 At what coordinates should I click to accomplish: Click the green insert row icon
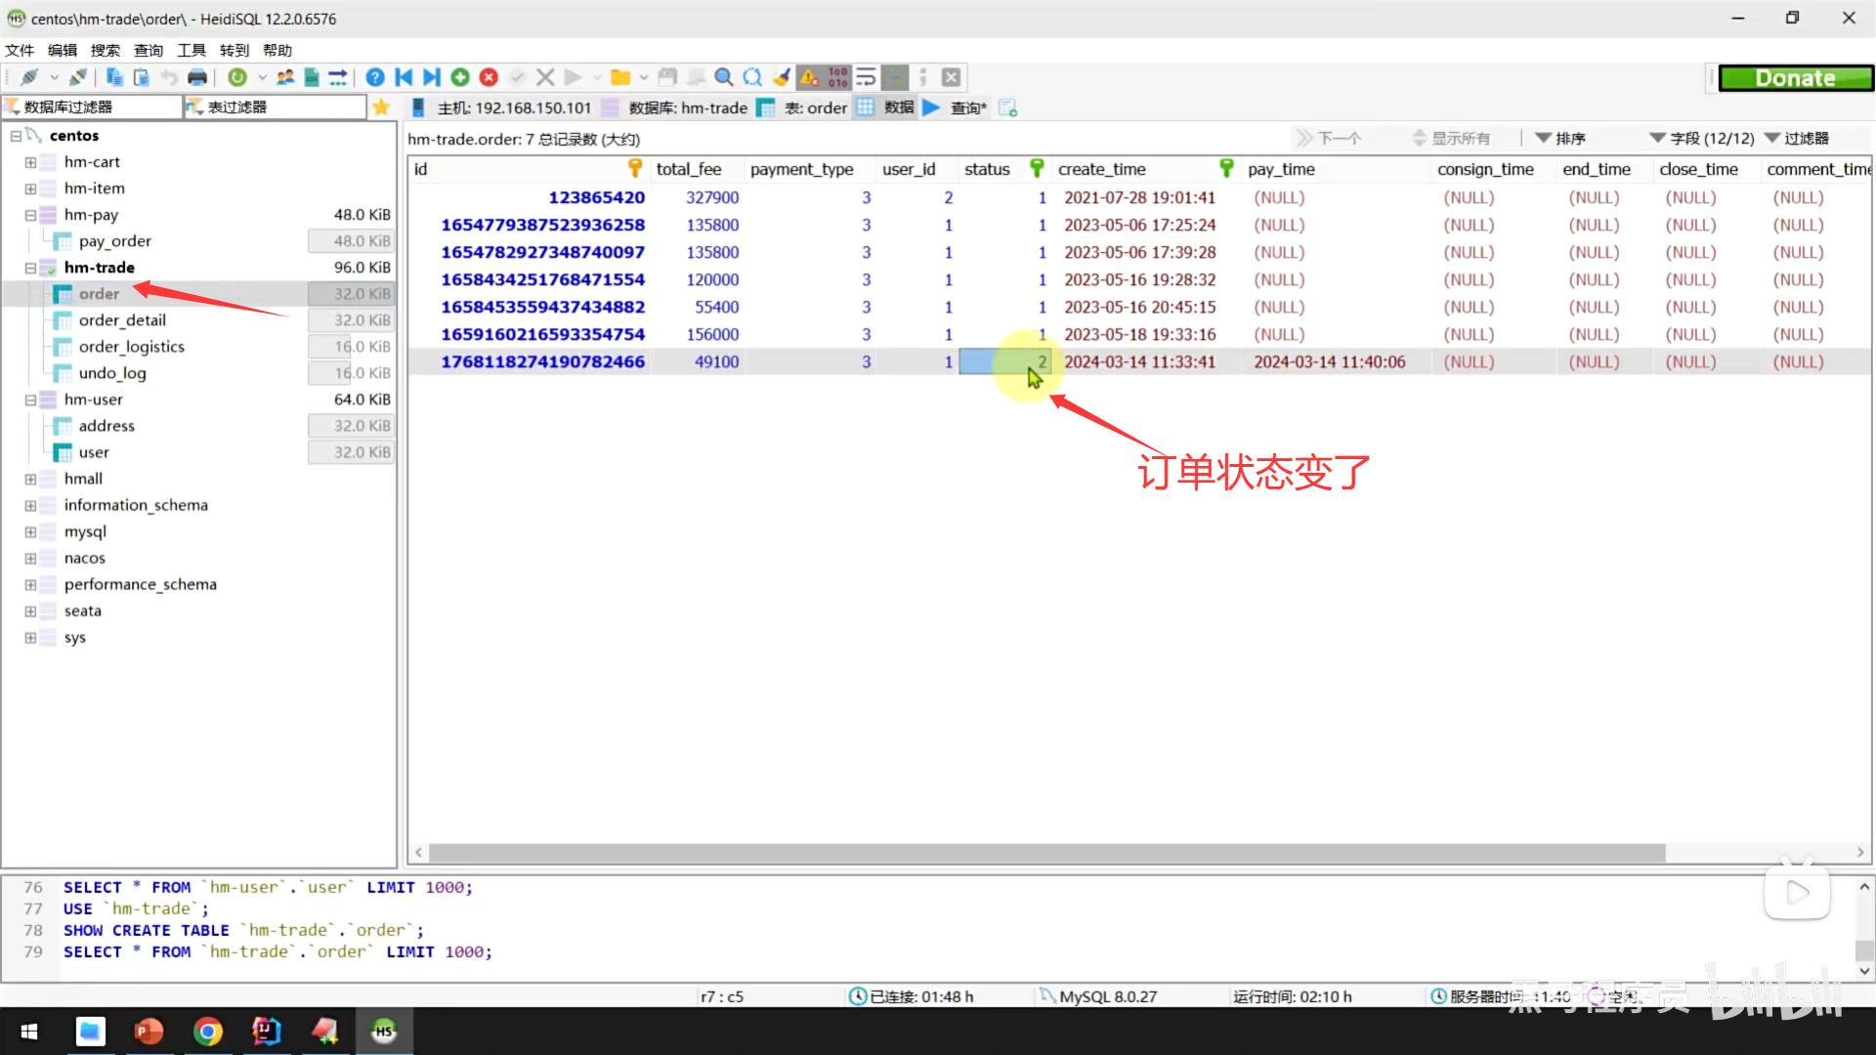click(460, 77)
